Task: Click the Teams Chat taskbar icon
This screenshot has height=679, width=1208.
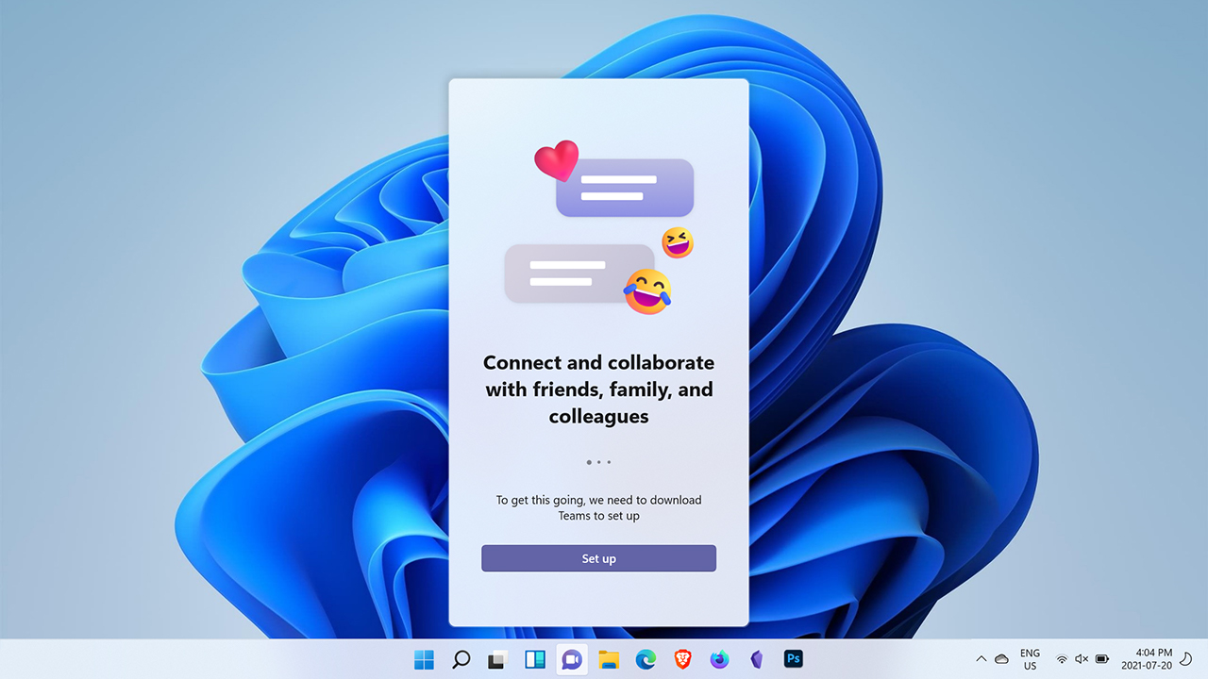Action: (x=571, y=659)
